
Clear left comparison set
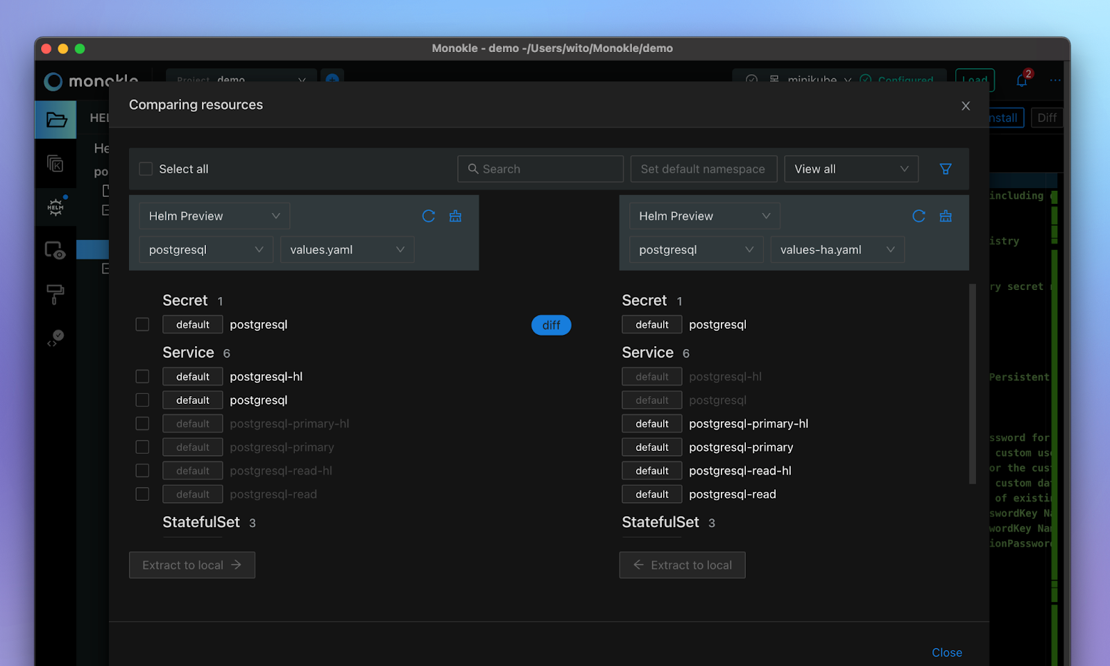[455, 216]
